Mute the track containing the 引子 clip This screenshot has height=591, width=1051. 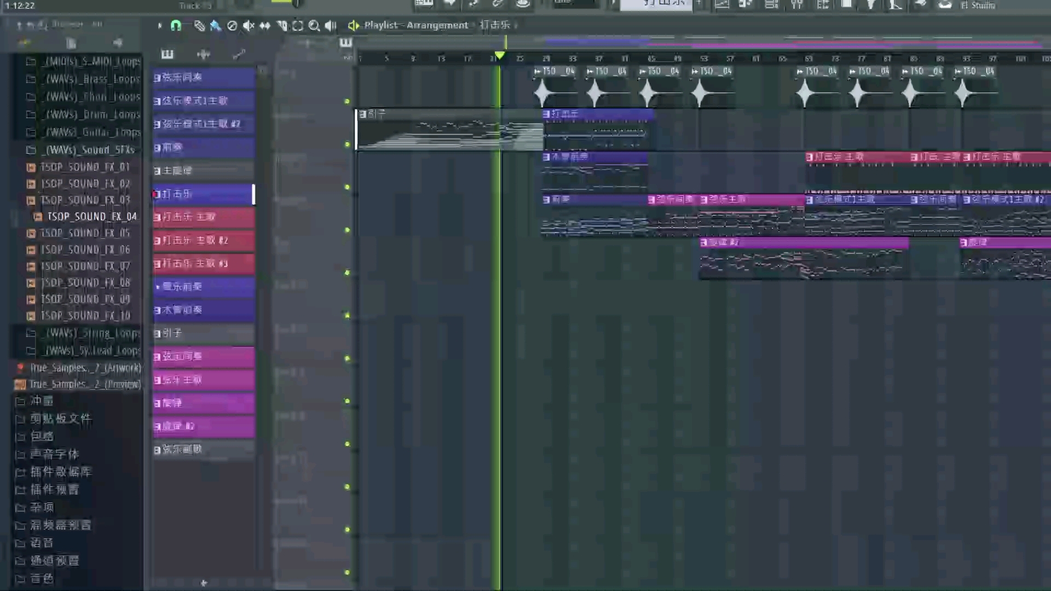coord(347,144)
